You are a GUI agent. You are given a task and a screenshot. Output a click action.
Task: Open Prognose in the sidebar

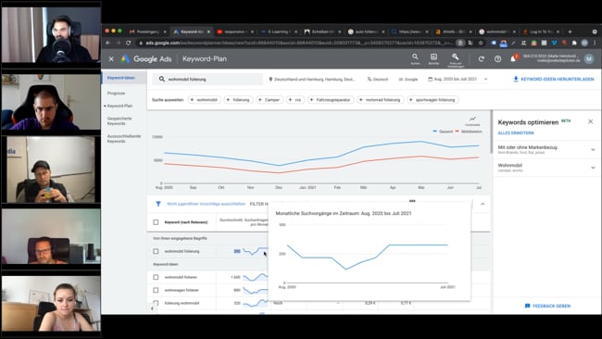coord(116,94)
